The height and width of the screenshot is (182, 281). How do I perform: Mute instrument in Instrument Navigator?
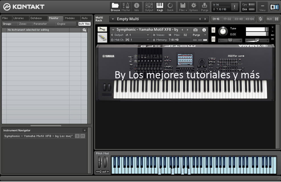coord(83,136)
